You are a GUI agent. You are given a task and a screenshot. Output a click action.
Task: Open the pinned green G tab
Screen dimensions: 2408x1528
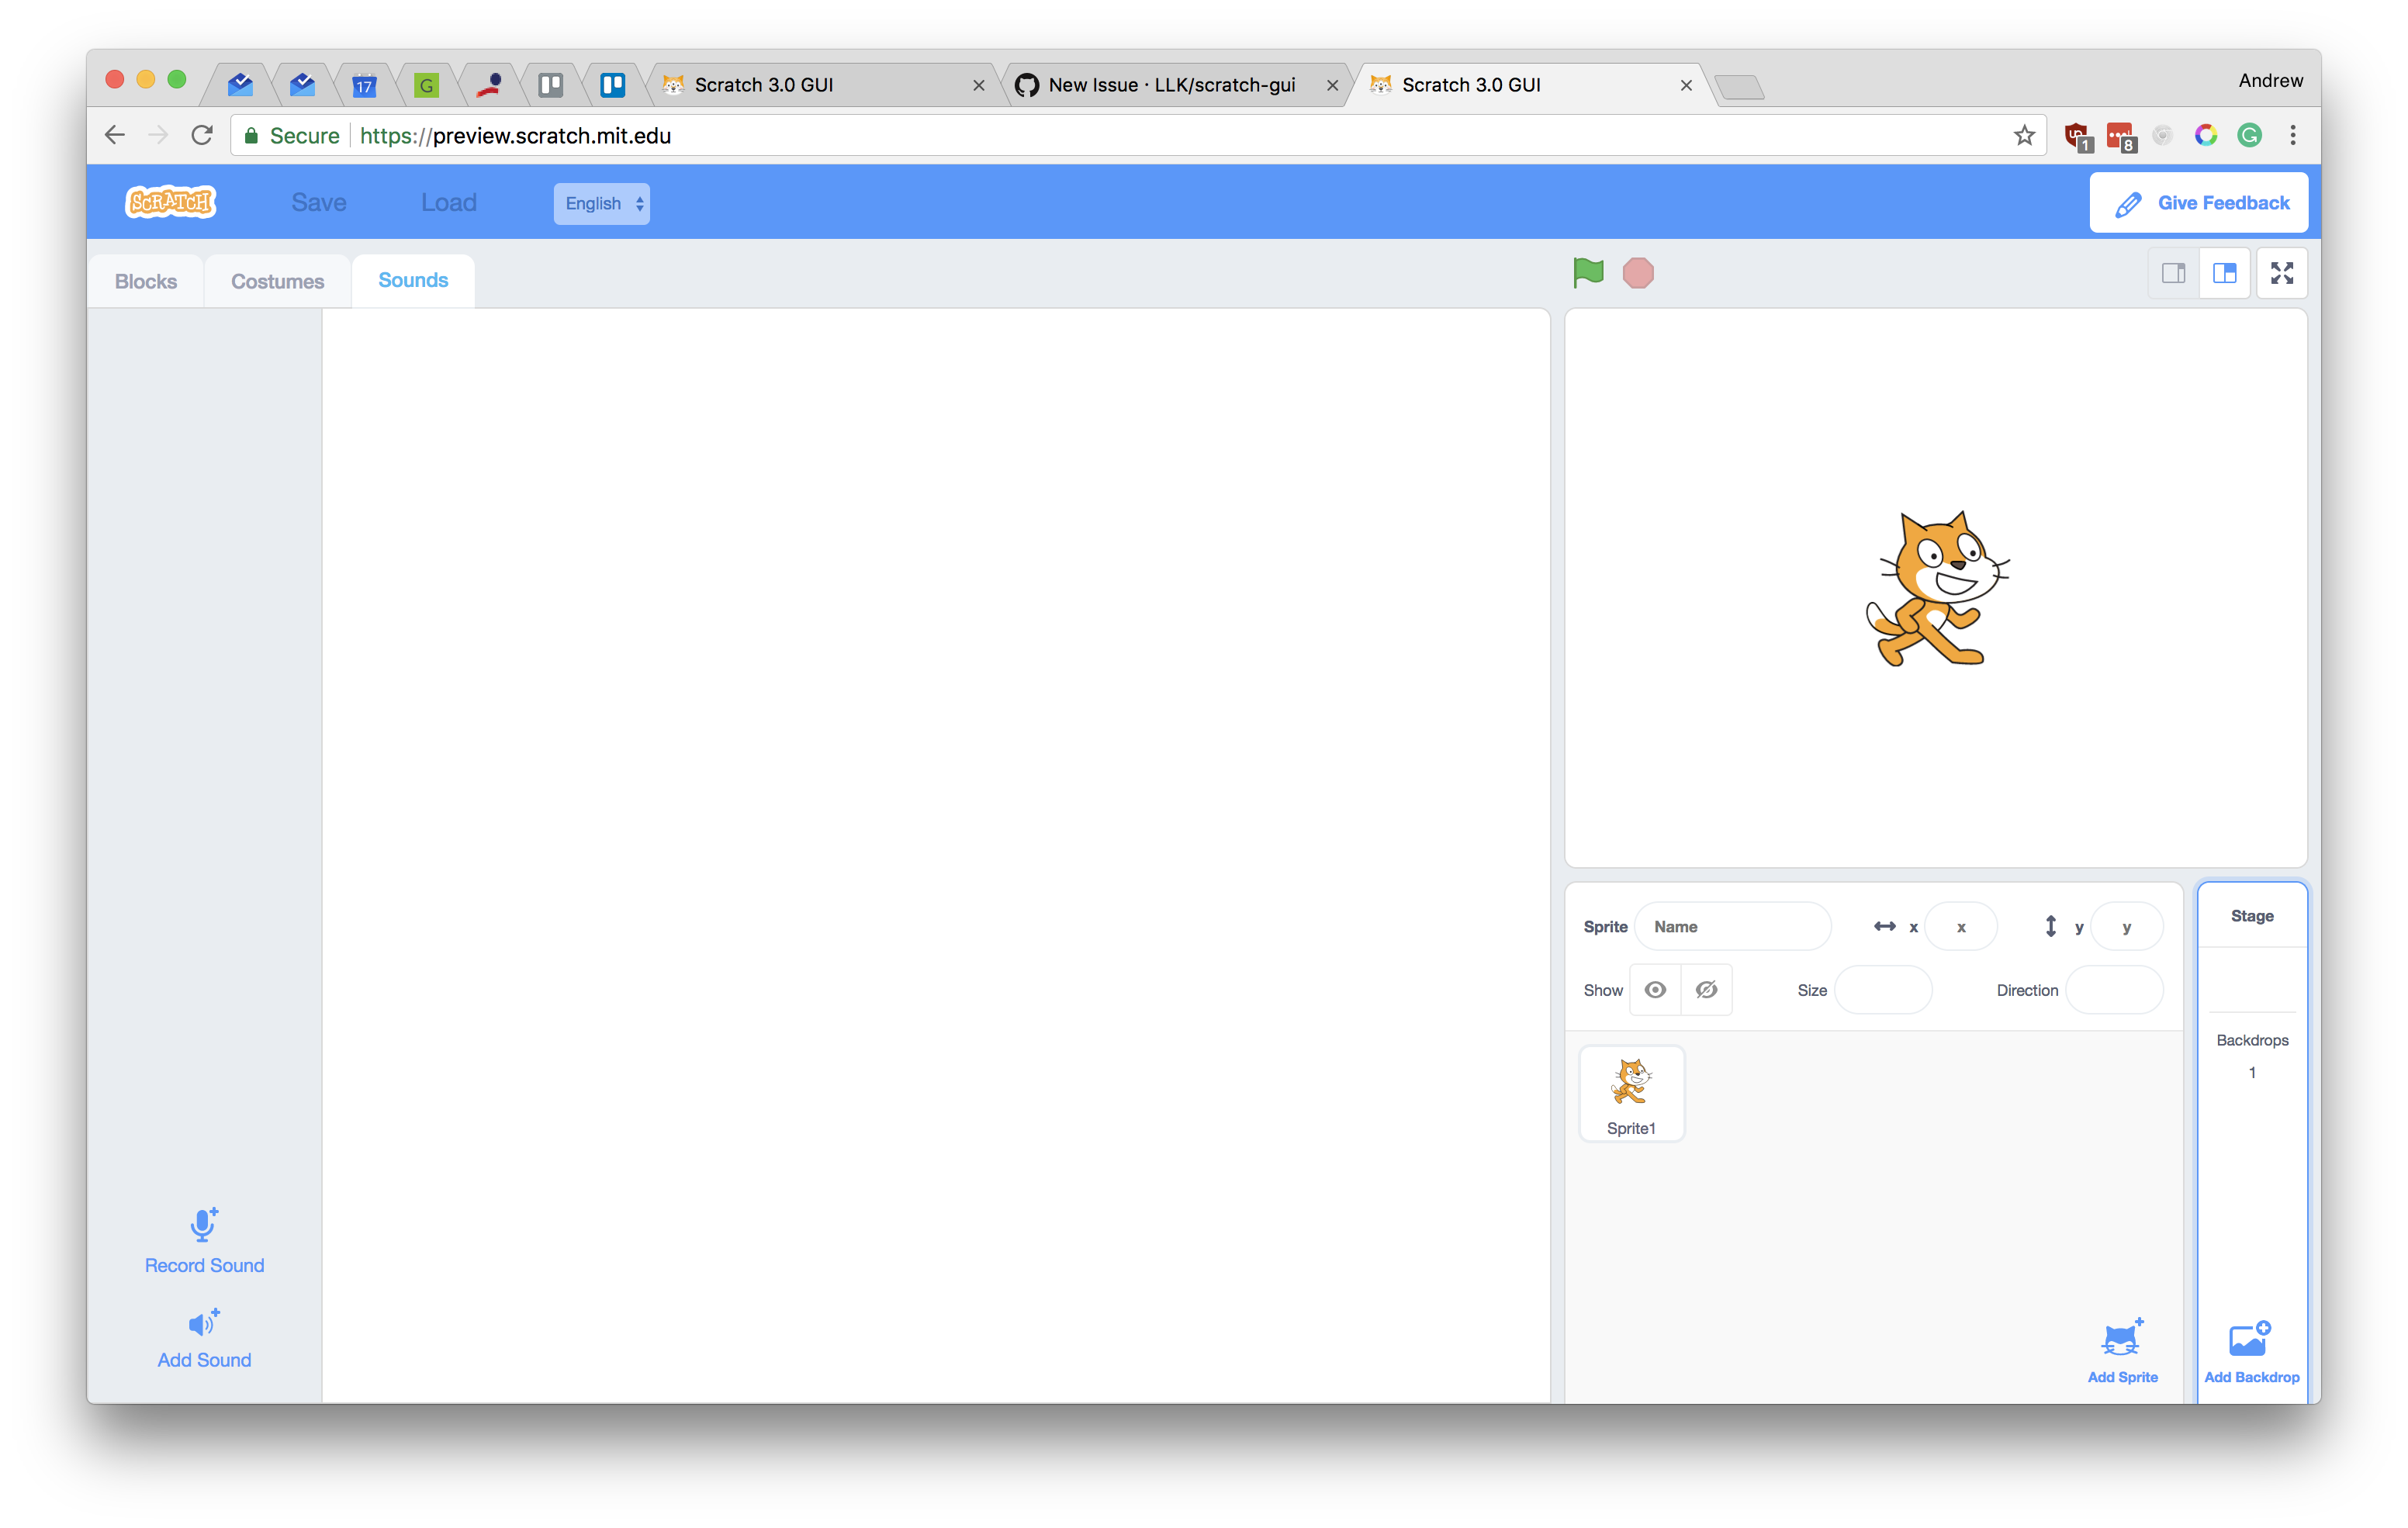click(x=426, y=85)
